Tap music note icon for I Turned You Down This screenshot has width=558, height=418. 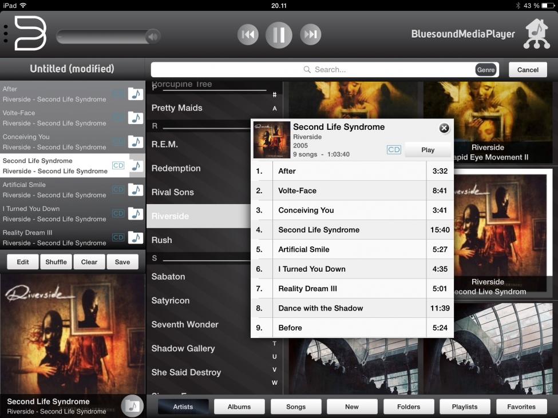pyautogui.click(x=136, y=214)
